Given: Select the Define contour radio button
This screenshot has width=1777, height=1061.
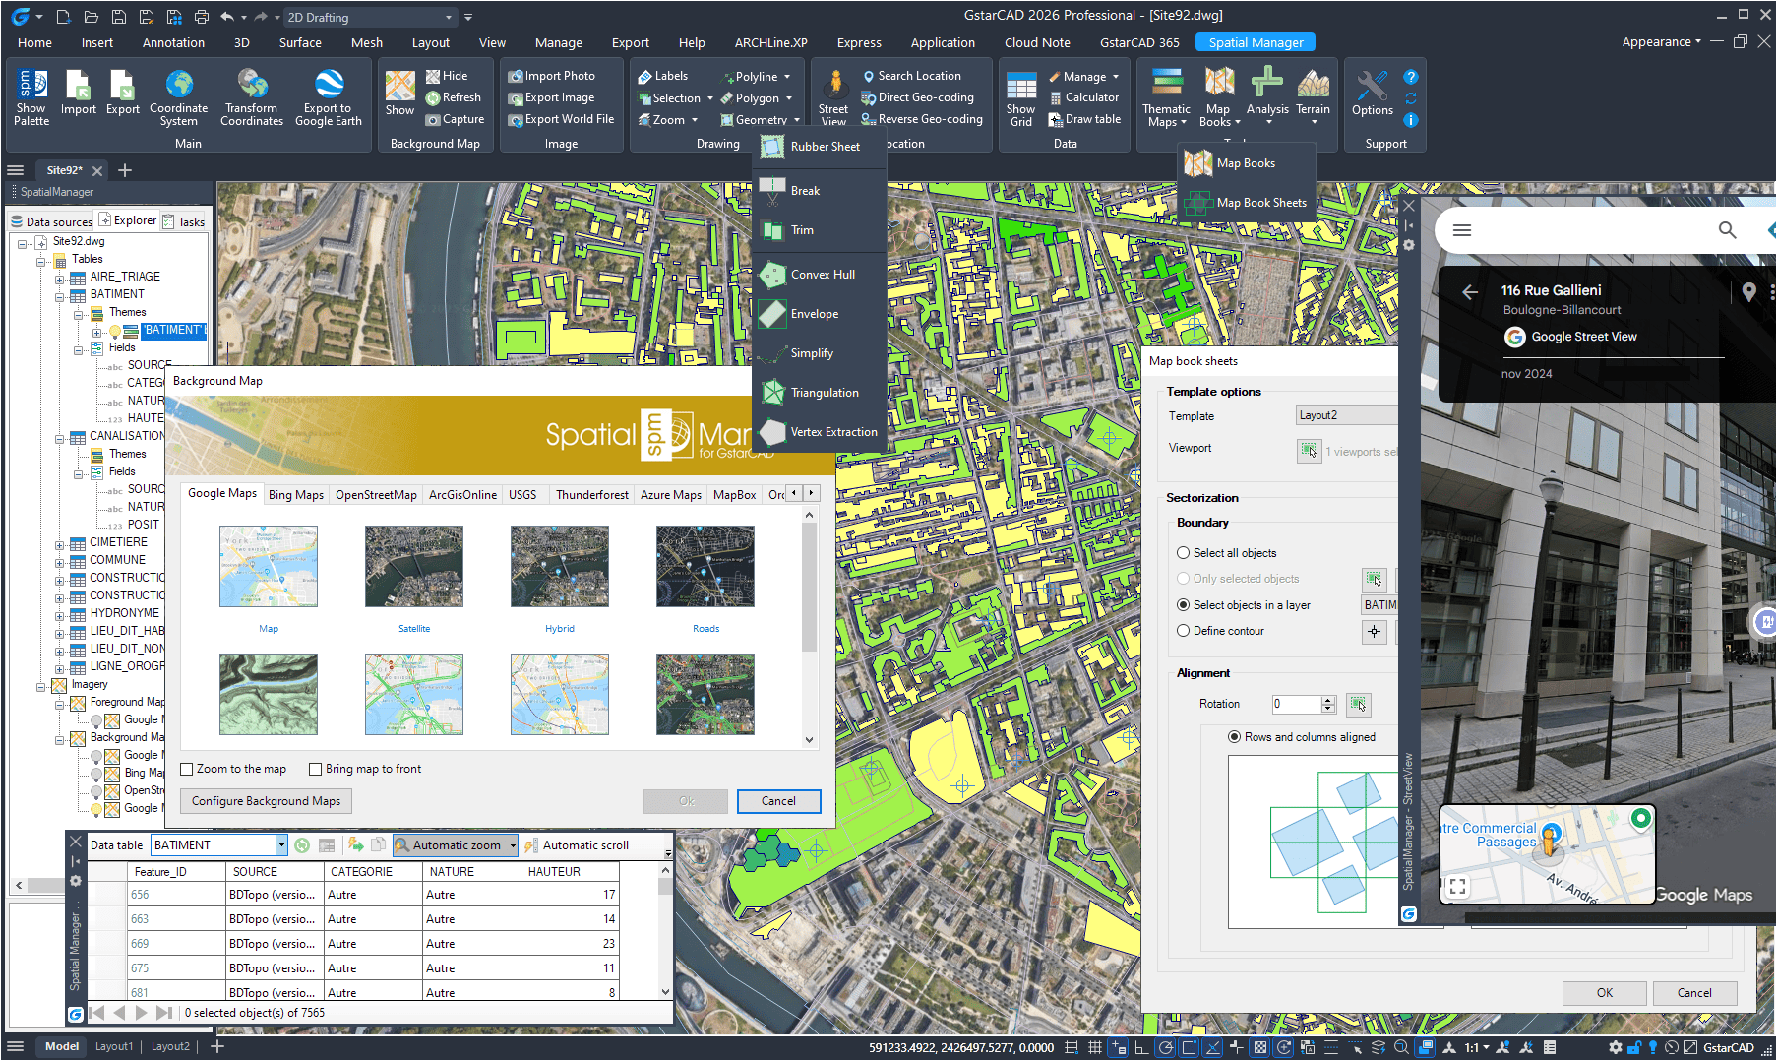Looking at the screenshot, I should coord(1184,631).
